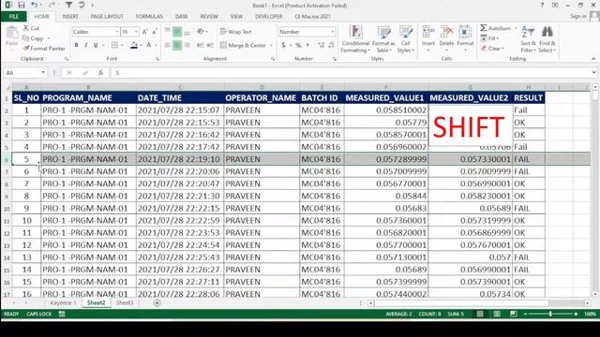Toggle Bold formatting
This screenshot has height=337, width=600.
pyautogui.click(x=77, y=45)
